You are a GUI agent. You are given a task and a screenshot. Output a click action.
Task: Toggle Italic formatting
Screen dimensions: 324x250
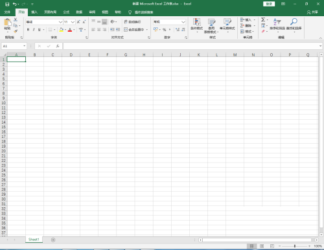34,30
